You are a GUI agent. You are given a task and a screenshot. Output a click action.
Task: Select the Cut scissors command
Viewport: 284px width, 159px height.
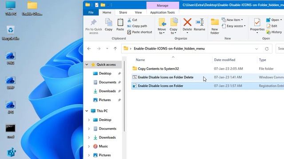(x=132, y=20)
